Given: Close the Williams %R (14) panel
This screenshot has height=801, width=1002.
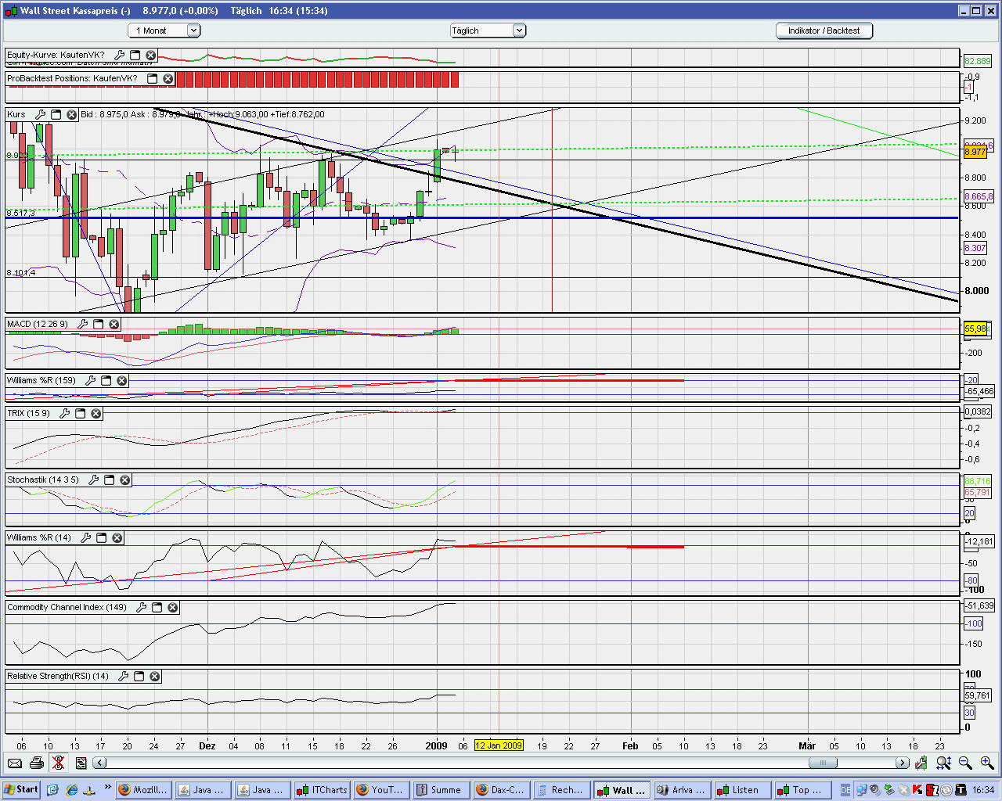Looking at the screenshot, I should tap(117, 537).
